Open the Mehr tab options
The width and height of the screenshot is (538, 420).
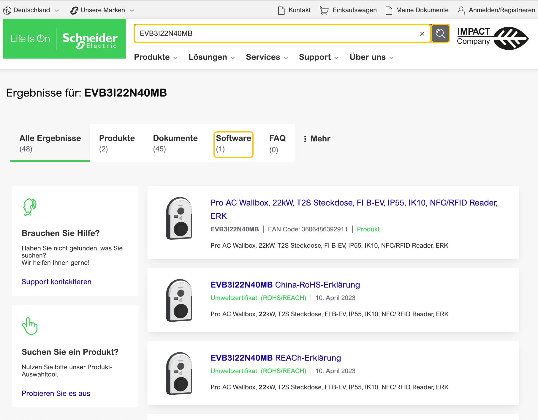317,139
